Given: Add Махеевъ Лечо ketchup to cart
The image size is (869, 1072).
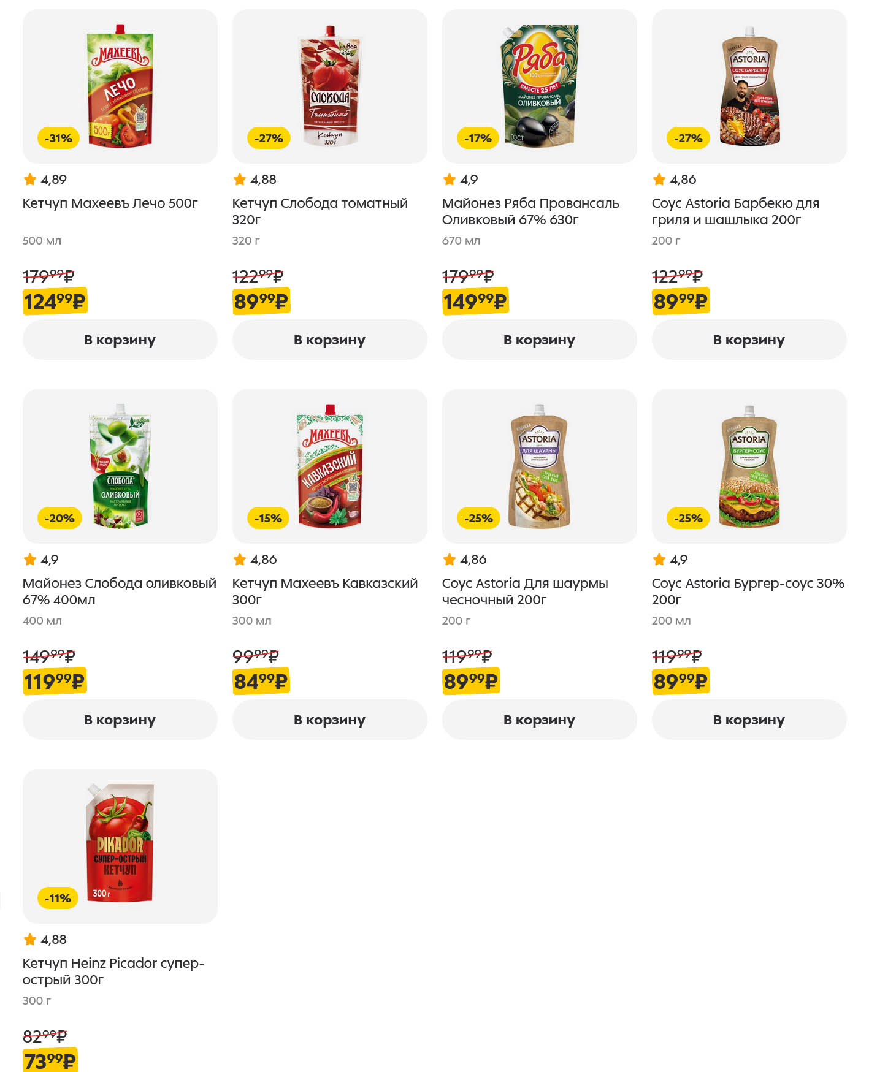Looking at the screenshot, I should tap(120, 340).
